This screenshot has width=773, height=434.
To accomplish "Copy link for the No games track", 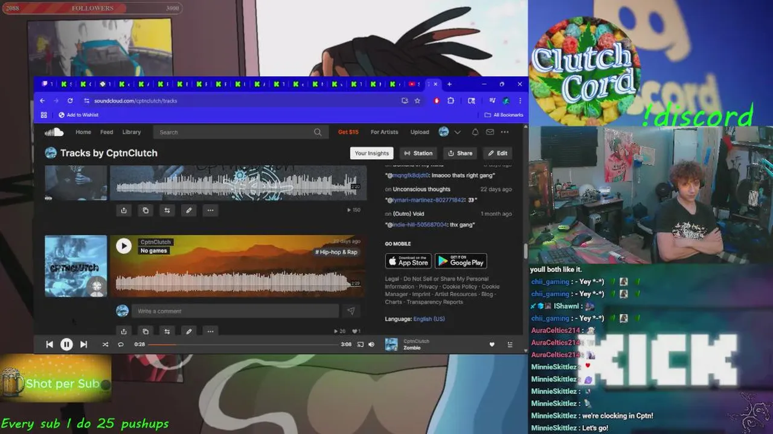I will (x=146, y=331).
